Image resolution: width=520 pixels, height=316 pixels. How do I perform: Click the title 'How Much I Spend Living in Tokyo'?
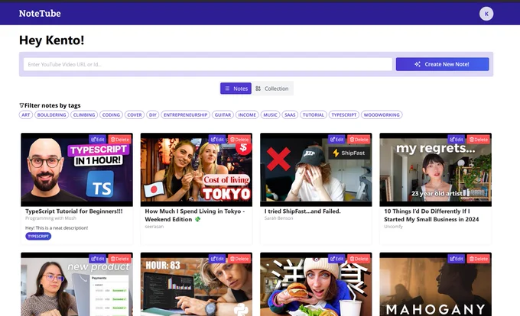point(195,215)
